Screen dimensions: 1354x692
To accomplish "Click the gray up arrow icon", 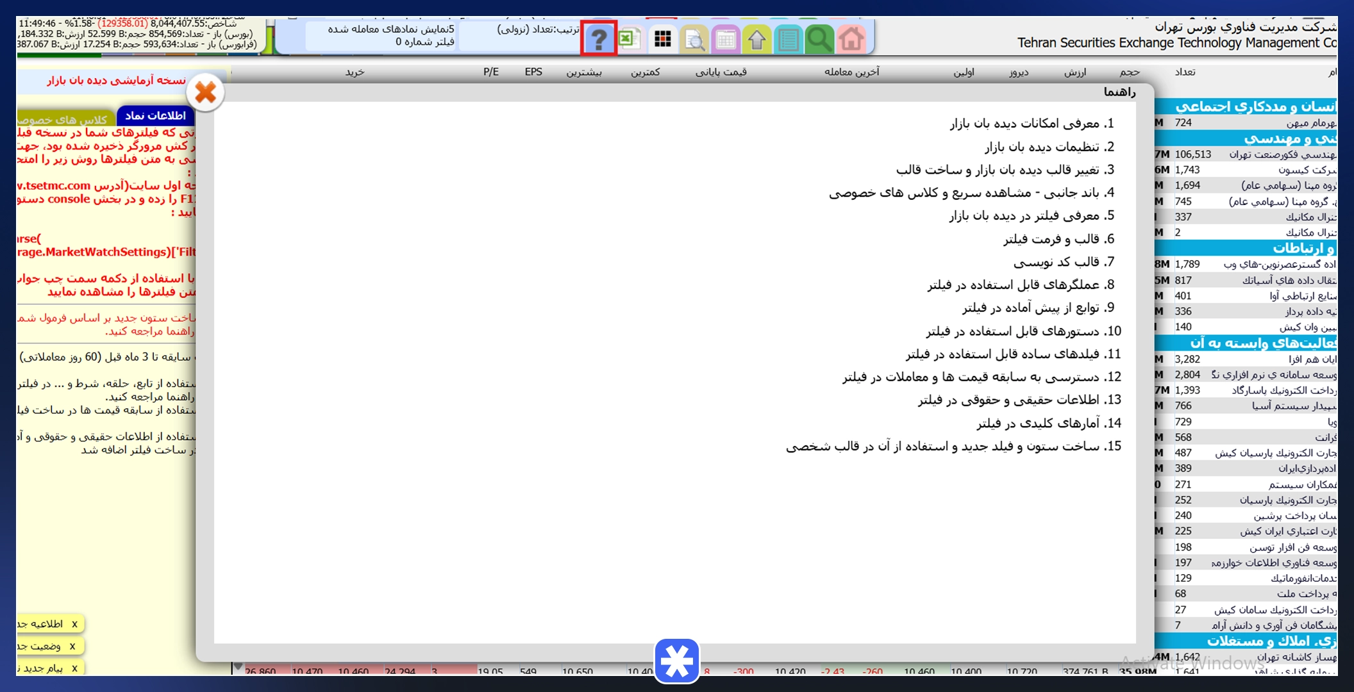I will click(x=756, y=39).
